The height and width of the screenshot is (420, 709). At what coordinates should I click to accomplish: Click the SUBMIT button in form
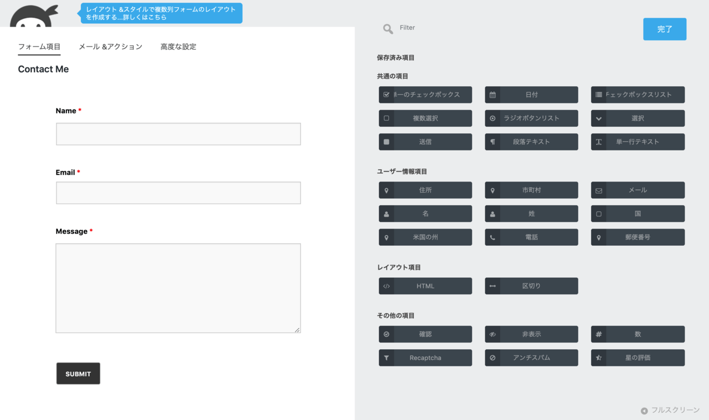click(78, 374)
